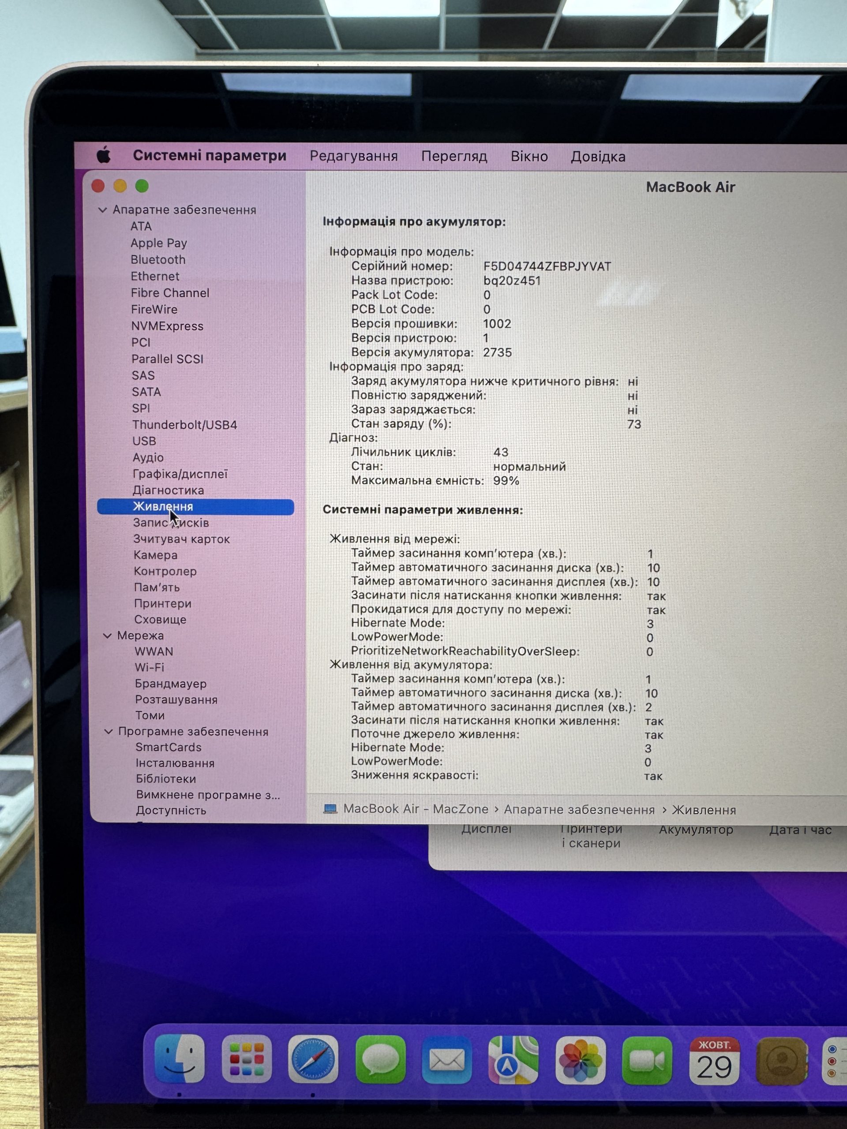
Task: Select Wi-Fi in the sidebar
Action: tap(150, 667)
